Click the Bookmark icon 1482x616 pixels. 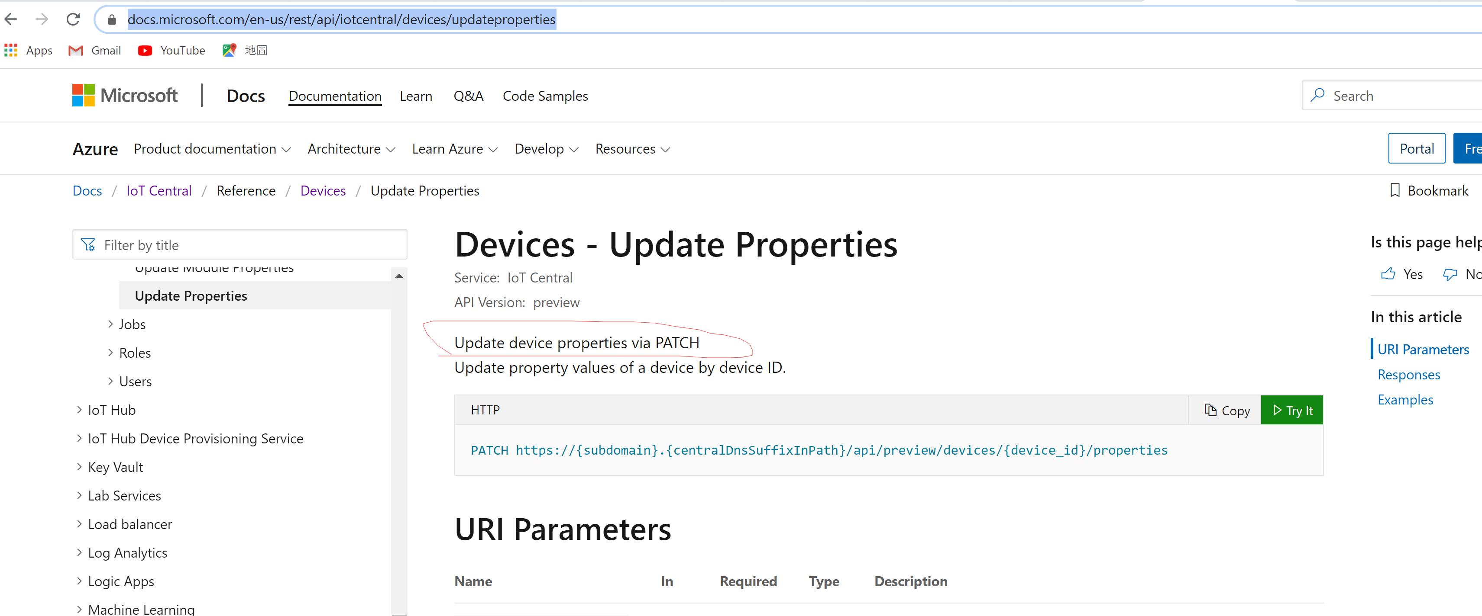[x=1395, y=190]
